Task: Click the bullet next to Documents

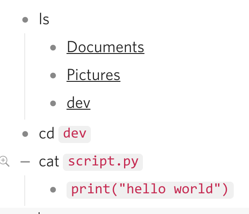Action: click(x=53, y=48)
